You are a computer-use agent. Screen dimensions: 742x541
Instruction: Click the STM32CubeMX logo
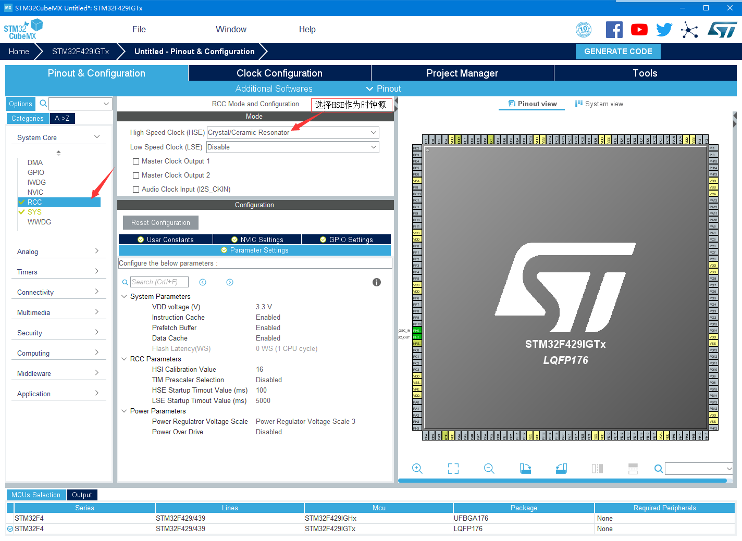click(x=23, y=30)
